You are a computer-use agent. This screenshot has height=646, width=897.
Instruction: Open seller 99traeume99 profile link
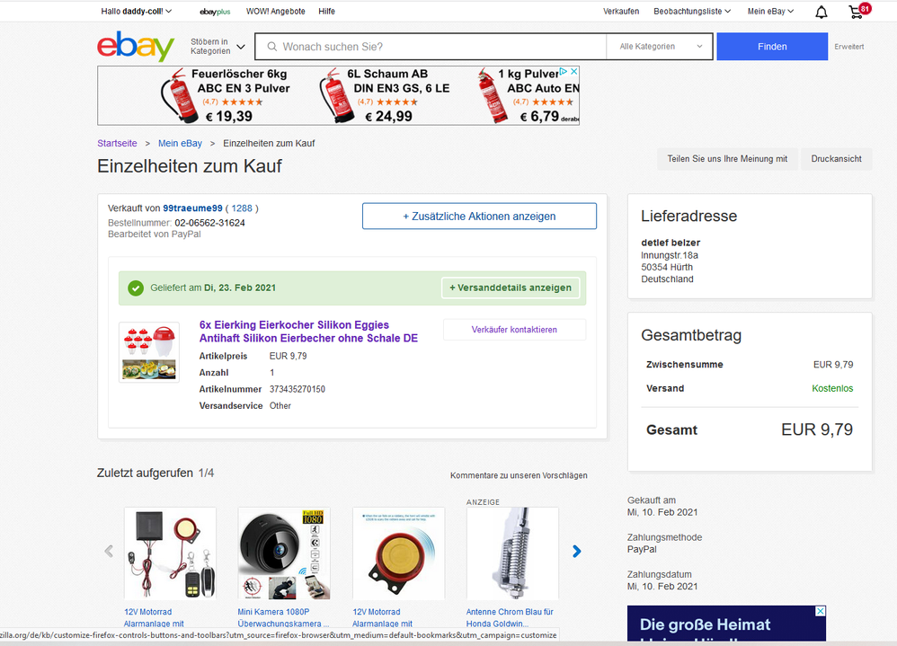[x=192, y=208]
